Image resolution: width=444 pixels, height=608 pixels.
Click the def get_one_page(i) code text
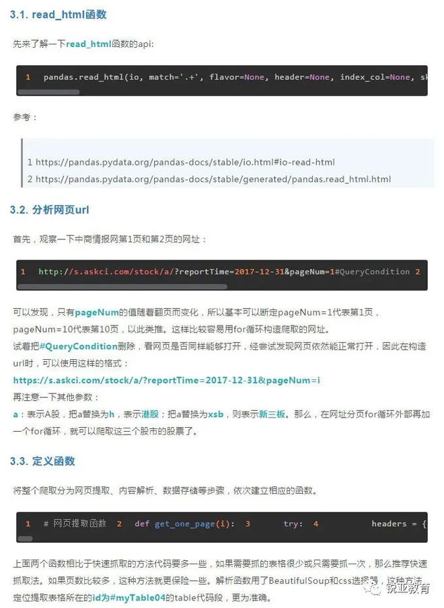pos(184,524)
